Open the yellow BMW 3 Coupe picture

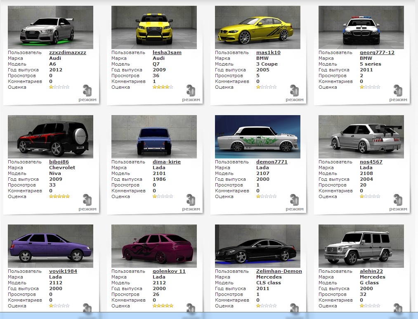[x=258, y=28]
